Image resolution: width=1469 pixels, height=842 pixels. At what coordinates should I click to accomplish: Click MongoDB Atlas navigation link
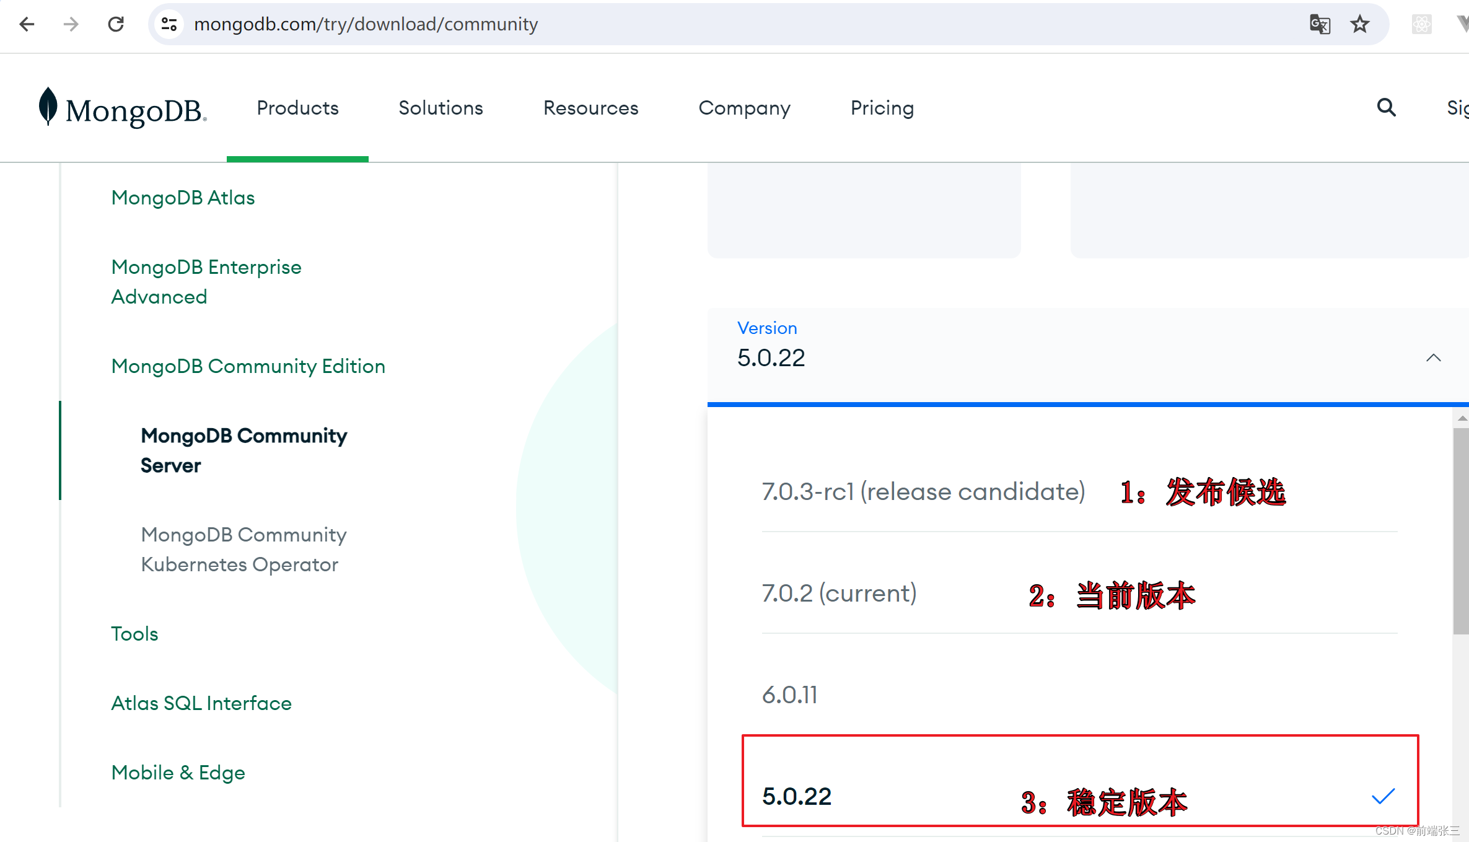click(x=183, y=198)
